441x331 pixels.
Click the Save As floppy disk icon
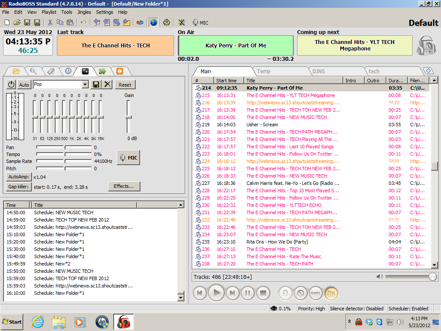pos(37,22)
